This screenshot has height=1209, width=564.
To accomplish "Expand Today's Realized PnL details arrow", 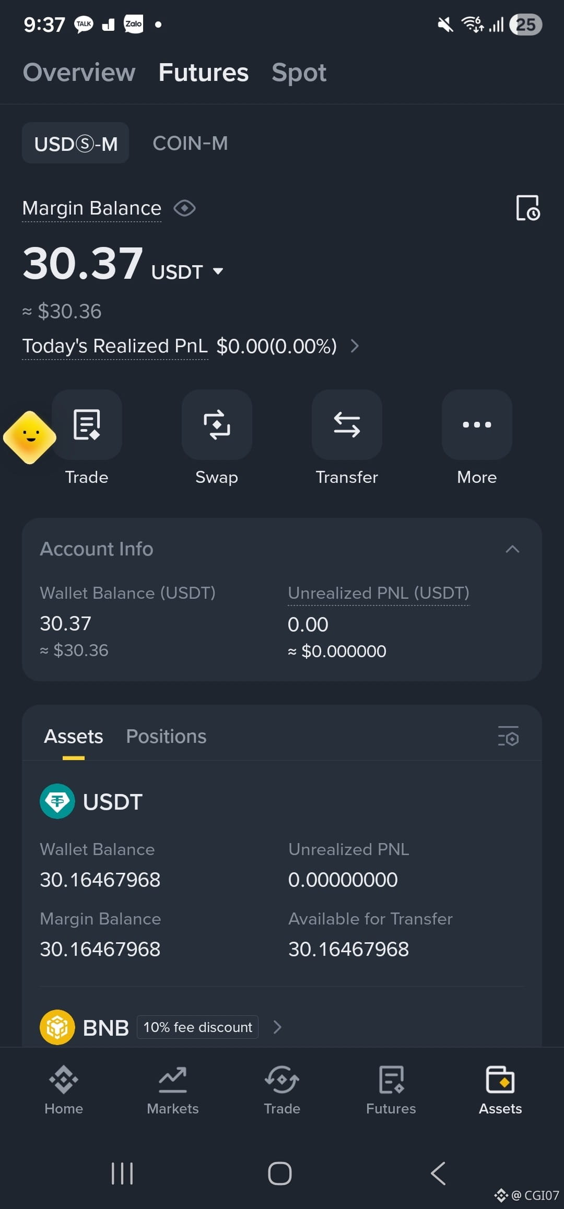I will [x=355, y=346].
